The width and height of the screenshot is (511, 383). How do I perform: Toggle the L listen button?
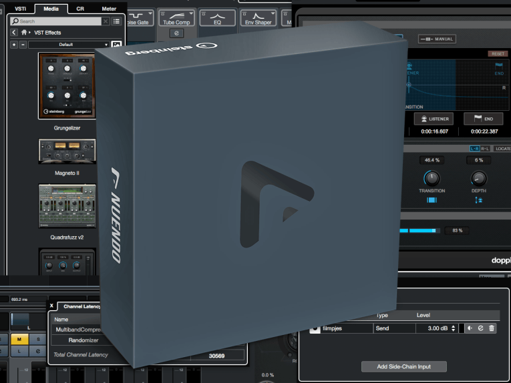[19, 352]
